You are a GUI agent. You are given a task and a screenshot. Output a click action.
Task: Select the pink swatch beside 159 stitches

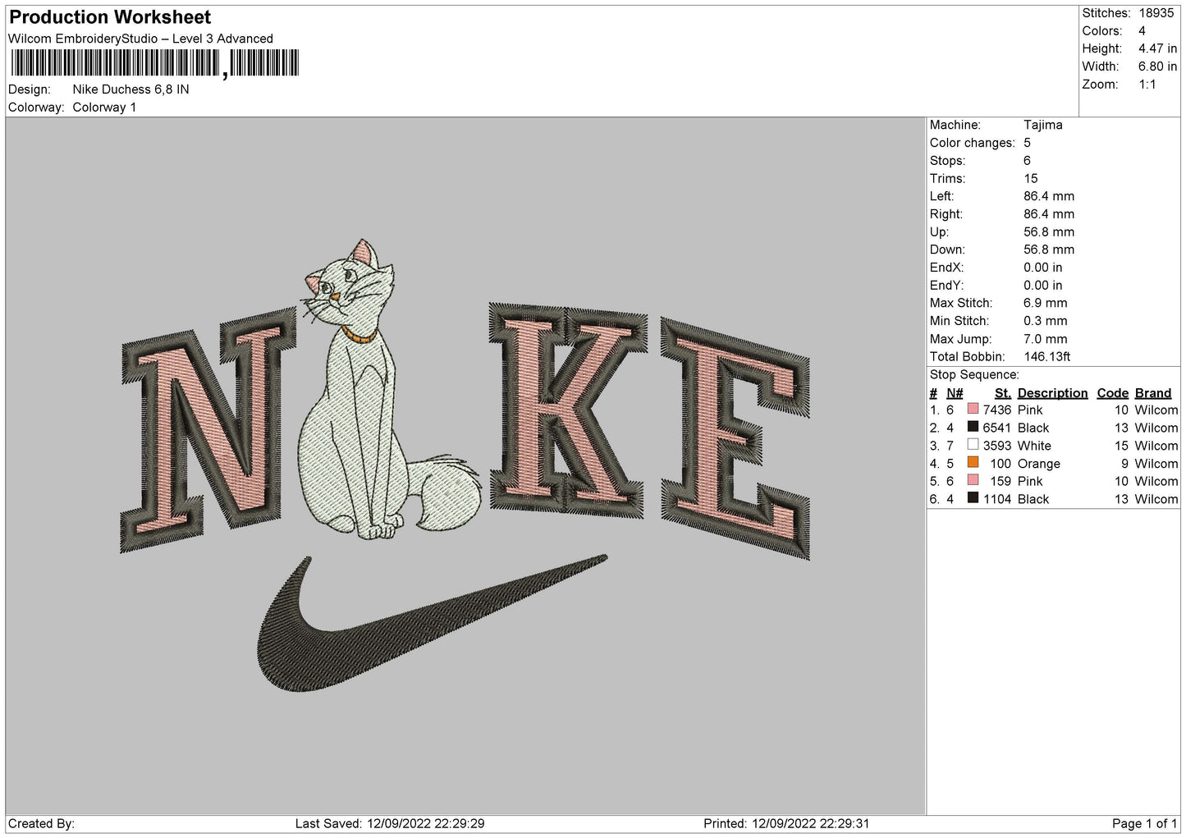(973, 480)
